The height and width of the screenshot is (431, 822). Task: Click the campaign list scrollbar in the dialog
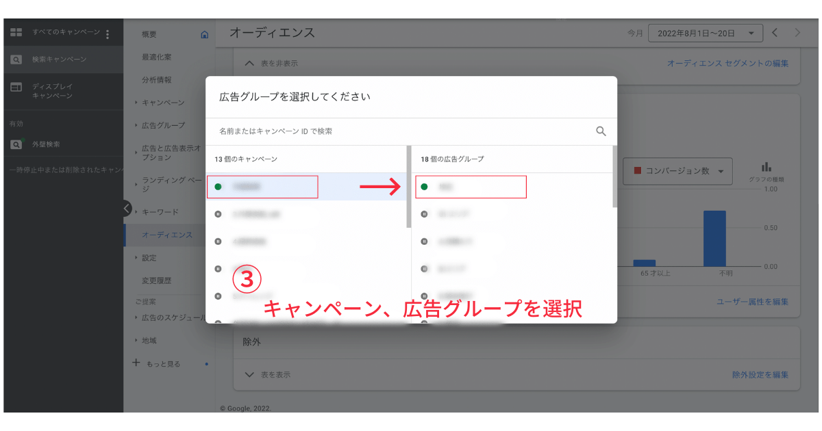coord(409,187)
